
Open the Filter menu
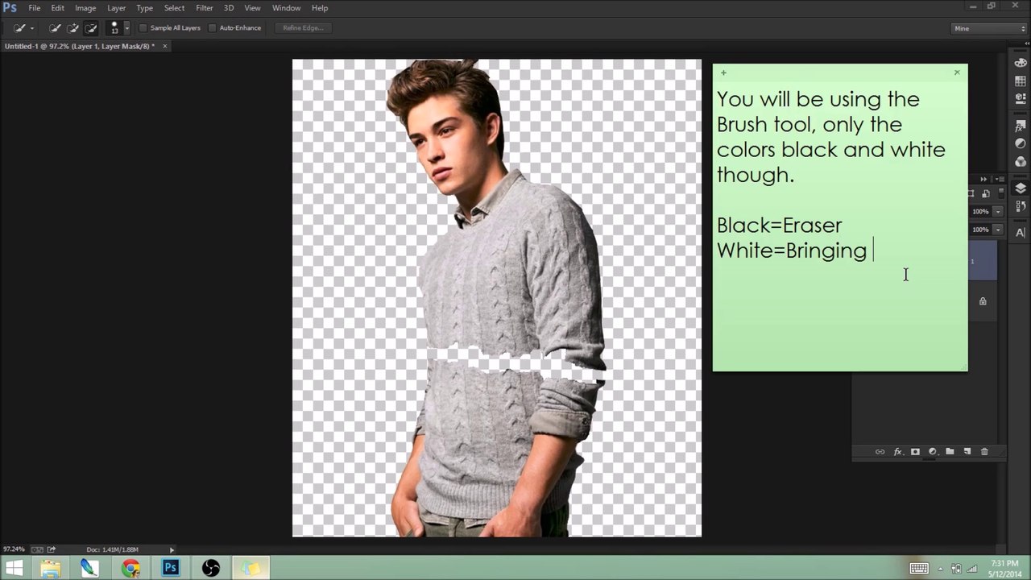205,8
